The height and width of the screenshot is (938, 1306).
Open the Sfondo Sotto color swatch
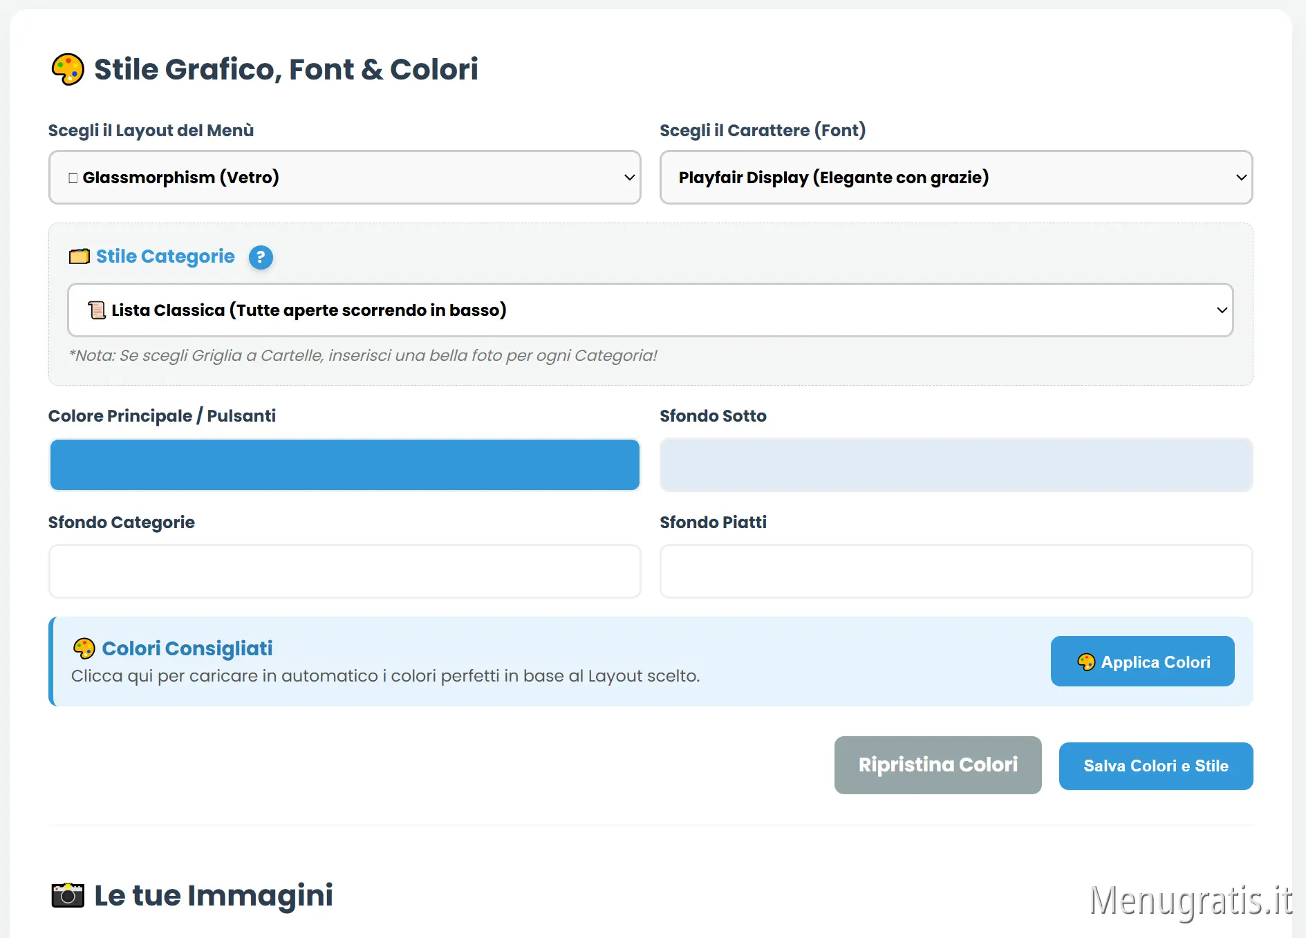[956, 465]
